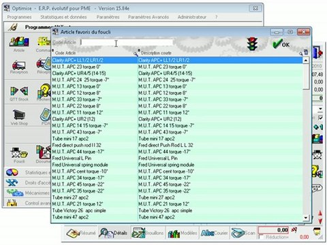327x245 pixels.
Task: Click the character face icon at right edge
Action: [x=317, y=154]
